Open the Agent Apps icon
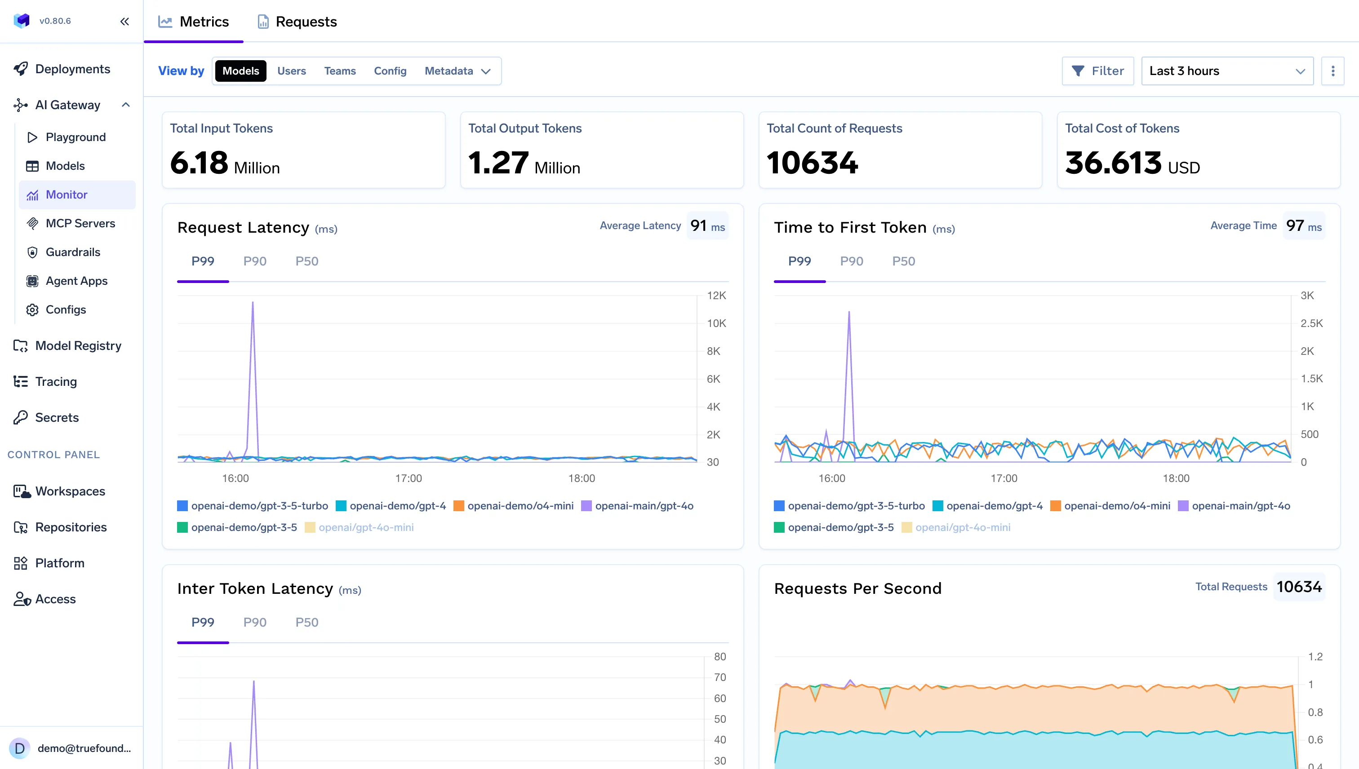Screen dimensions: 1359x769 coord(32,281)
